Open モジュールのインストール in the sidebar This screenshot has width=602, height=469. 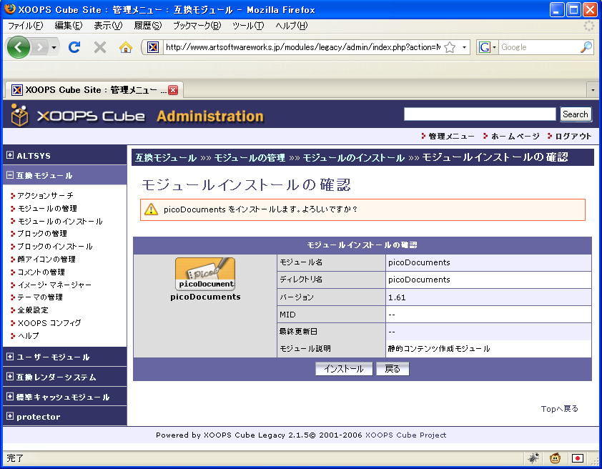tap(60, 222)
